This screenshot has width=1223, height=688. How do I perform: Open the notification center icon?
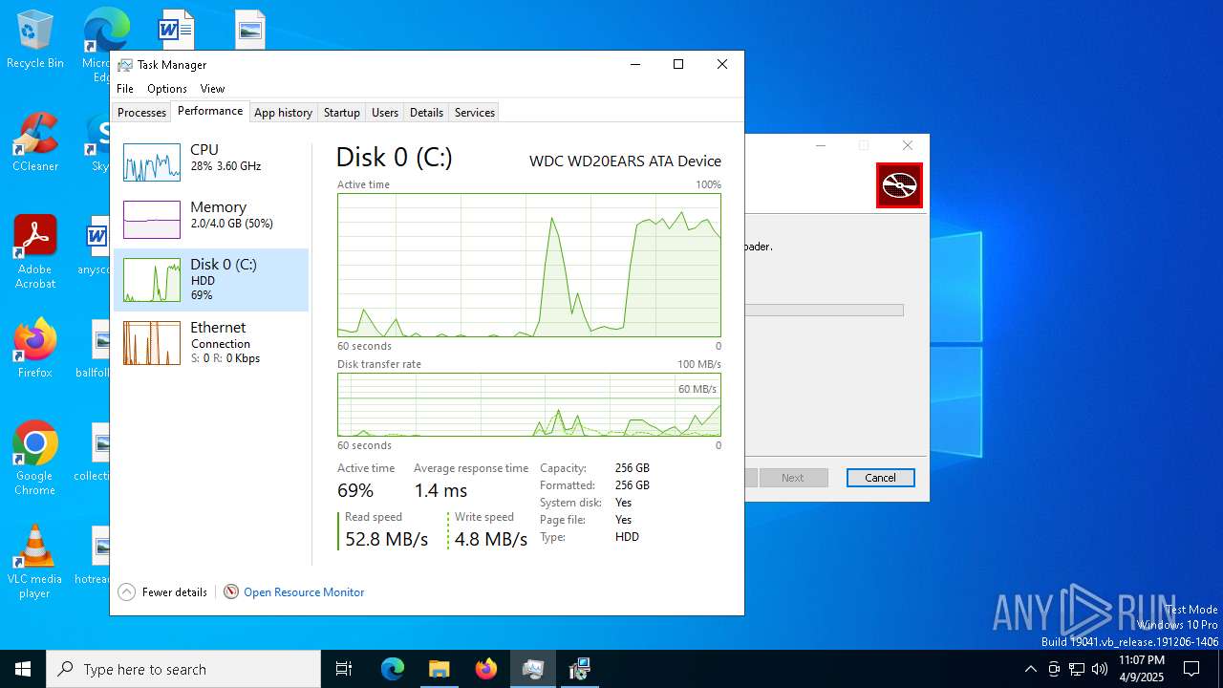tap(1191, 669)
